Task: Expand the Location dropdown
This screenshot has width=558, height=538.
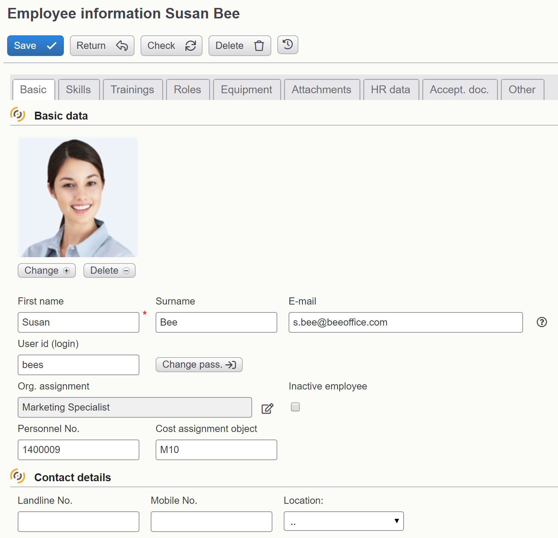Action: pyautogui.click(x=343, y=521)
